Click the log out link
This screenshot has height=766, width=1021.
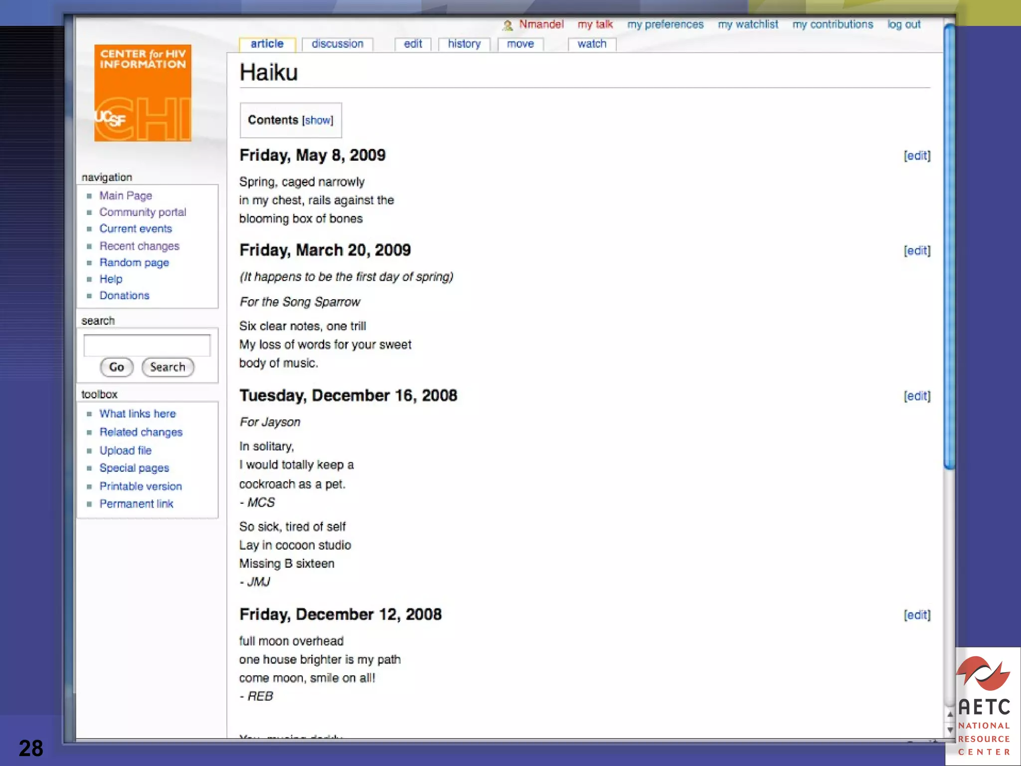903,24
